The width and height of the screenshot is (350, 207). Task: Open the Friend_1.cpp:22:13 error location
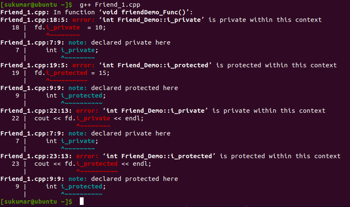[37, 111]
